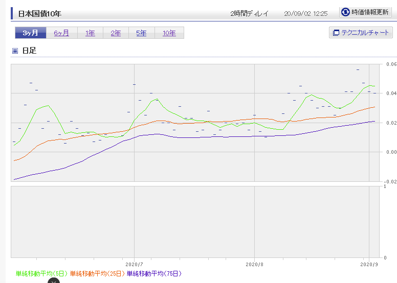
Task: Click the 2時間ディレイ label
Action: tap(249, 13)
